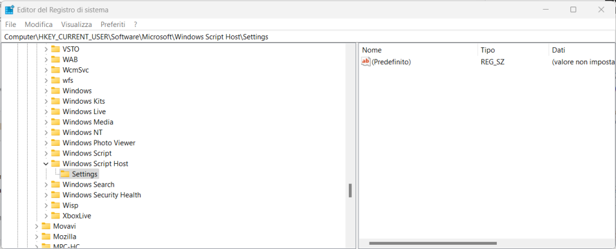Expand the Movavi key
The height and width of the screenshot is (249, 616).
pos(37,226)
